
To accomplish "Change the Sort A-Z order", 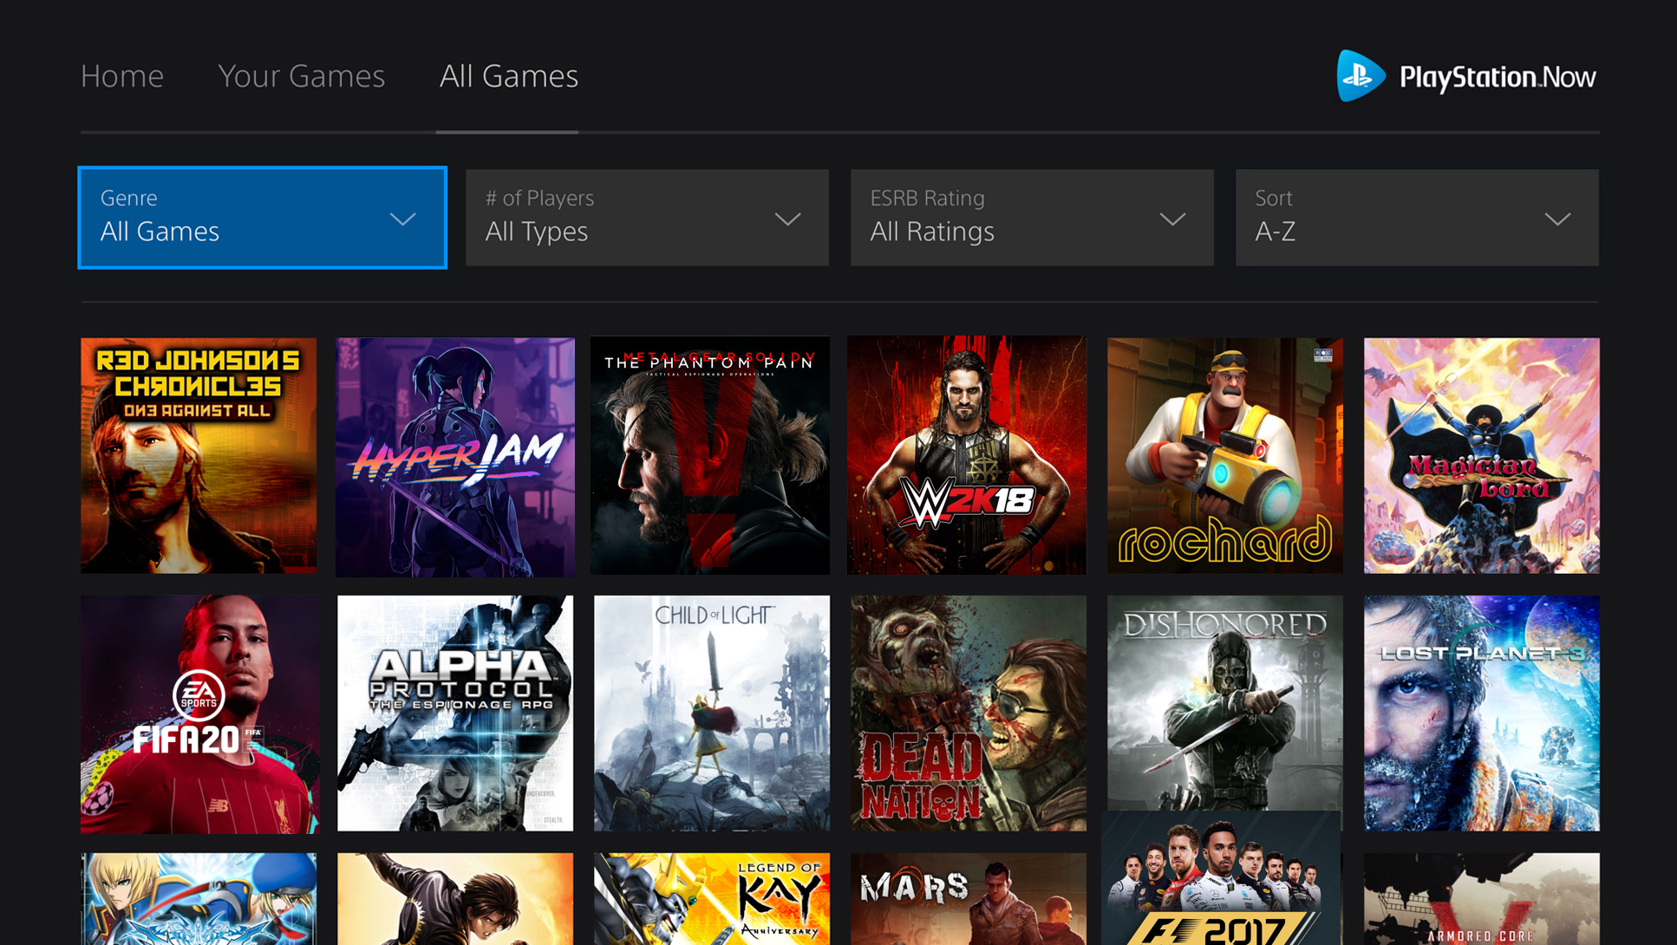I will click(1417, 218).
